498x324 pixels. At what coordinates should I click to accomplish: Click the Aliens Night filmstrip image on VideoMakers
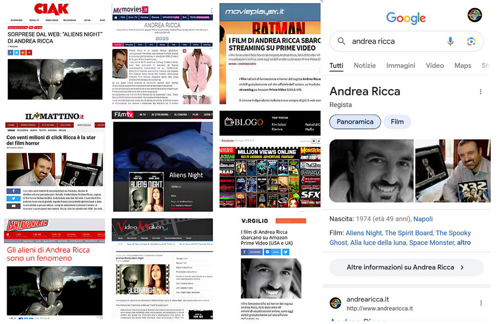[143, 279]
